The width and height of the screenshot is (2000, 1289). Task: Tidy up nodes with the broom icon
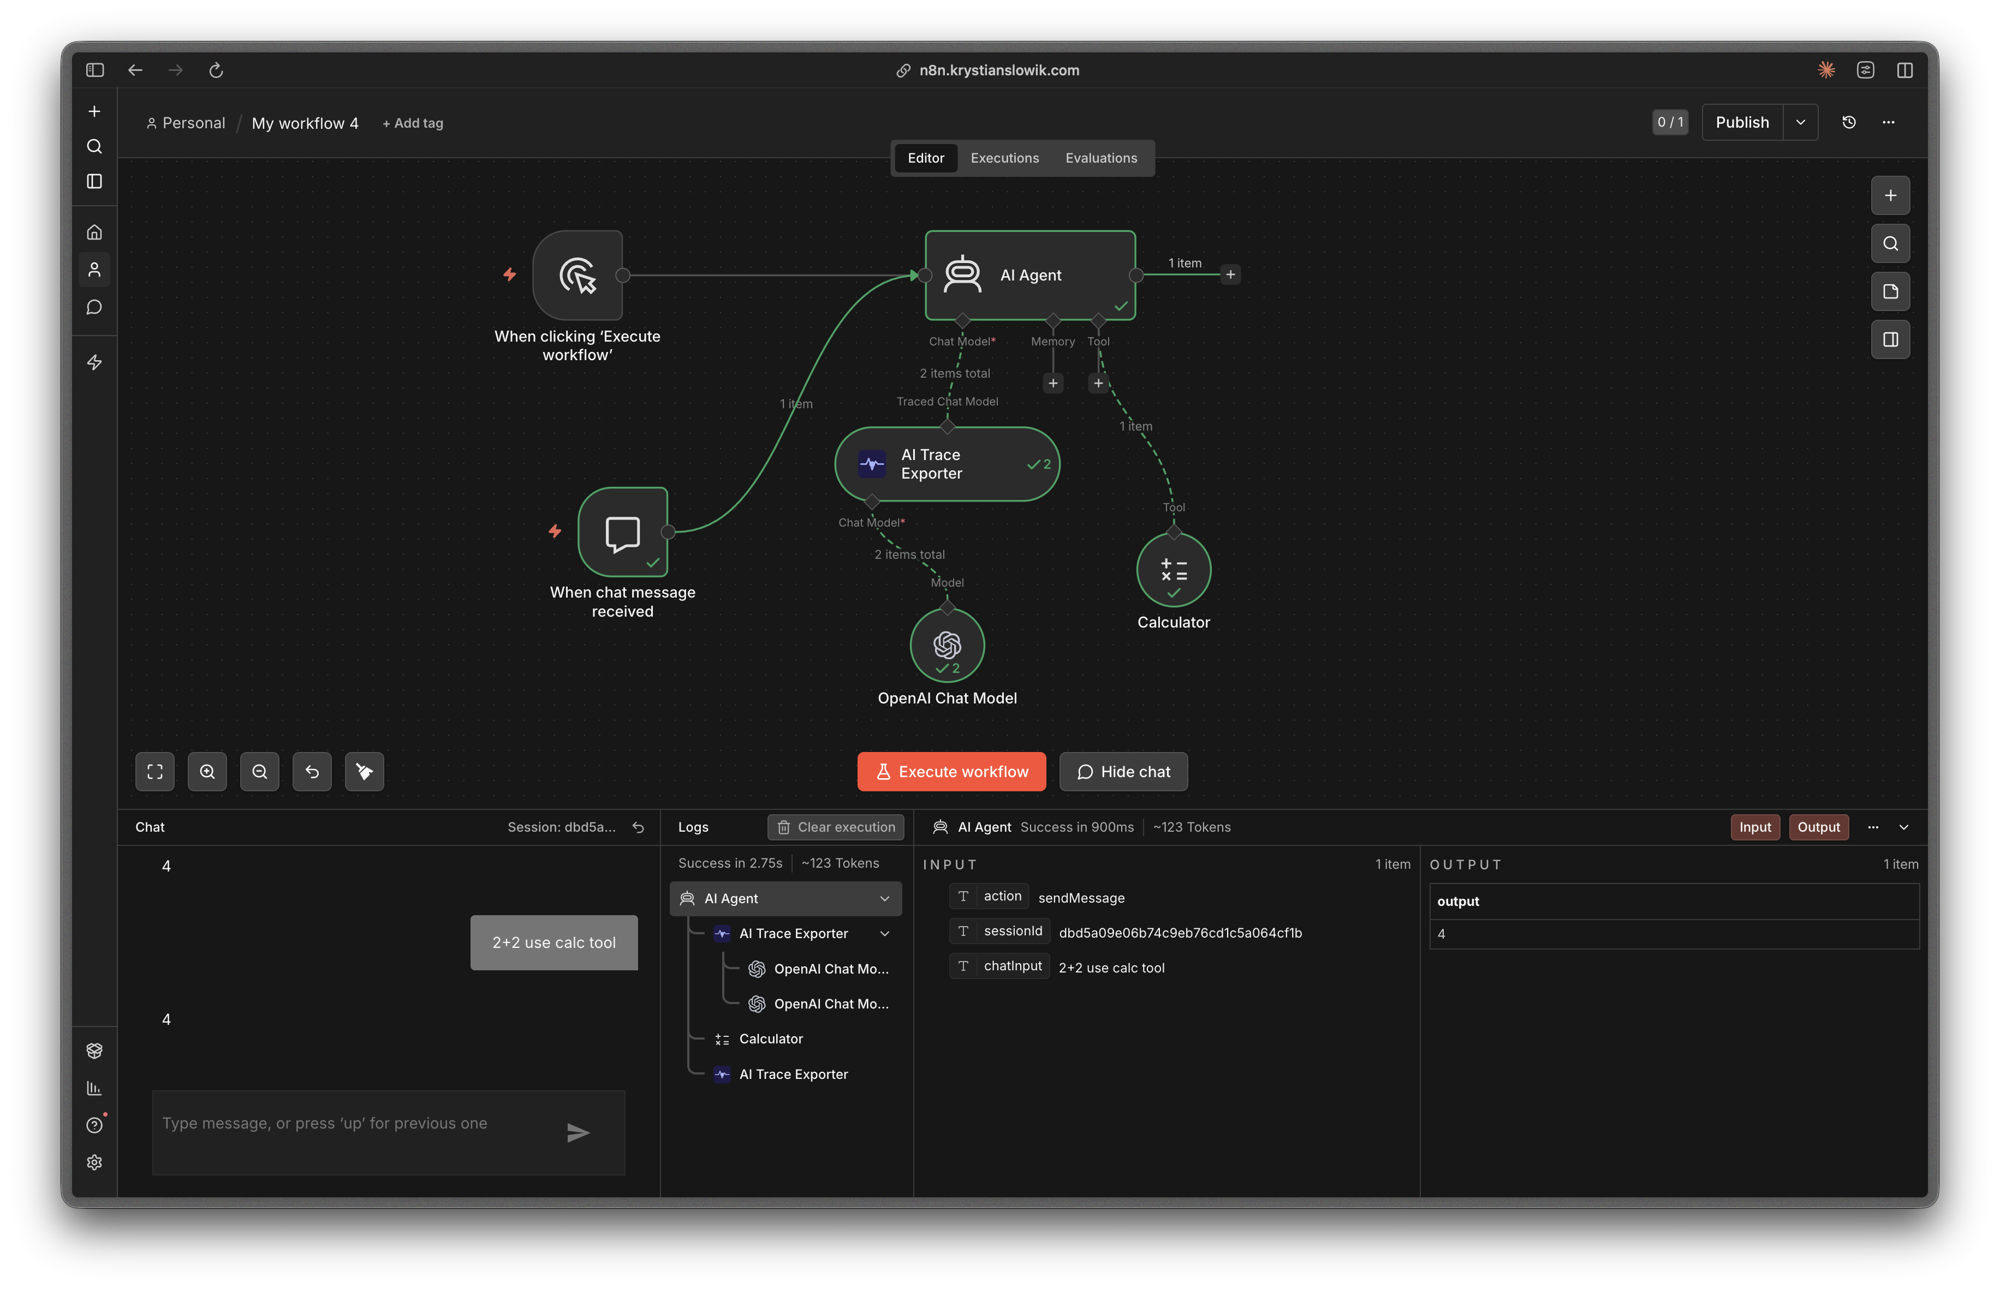click(x=364, y=772)
